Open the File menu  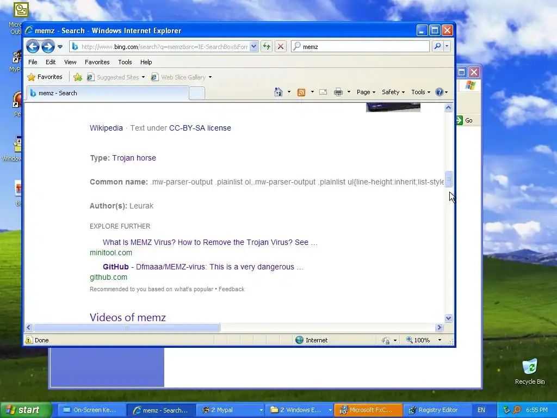(x=33, y=62)
